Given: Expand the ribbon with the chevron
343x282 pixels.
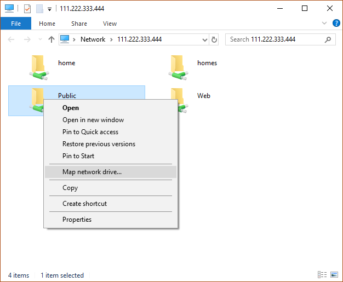Looking at the screenshot, I should [324, 23].
